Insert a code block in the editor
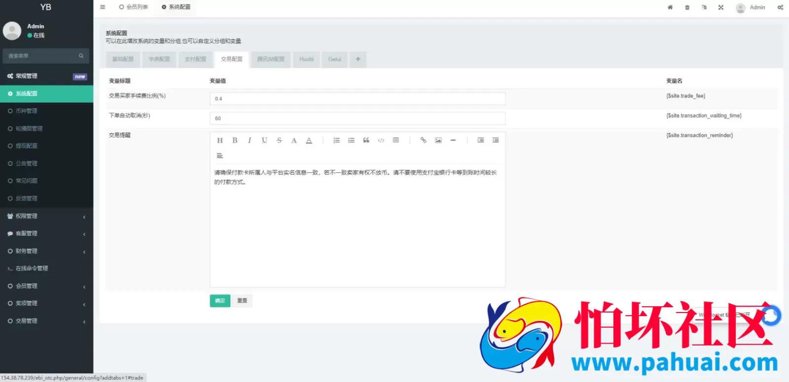Image resolution: width=789 pixels, height=382 pixels. [x=381, y=140]
